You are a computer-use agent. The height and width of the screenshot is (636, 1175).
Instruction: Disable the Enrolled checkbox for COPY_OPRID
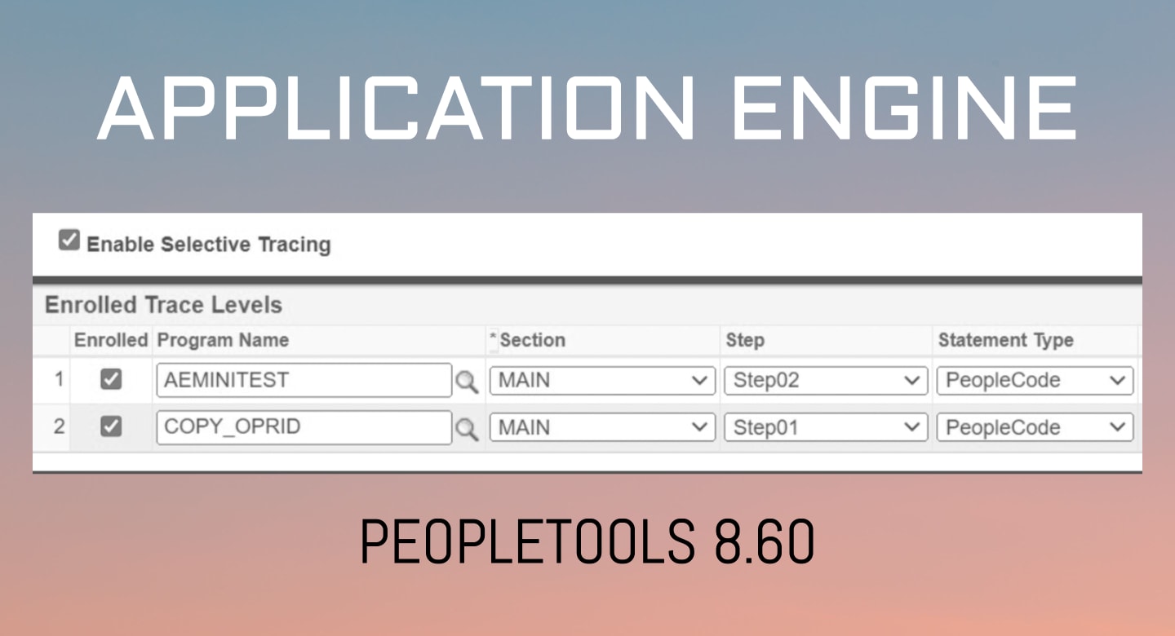110,427
